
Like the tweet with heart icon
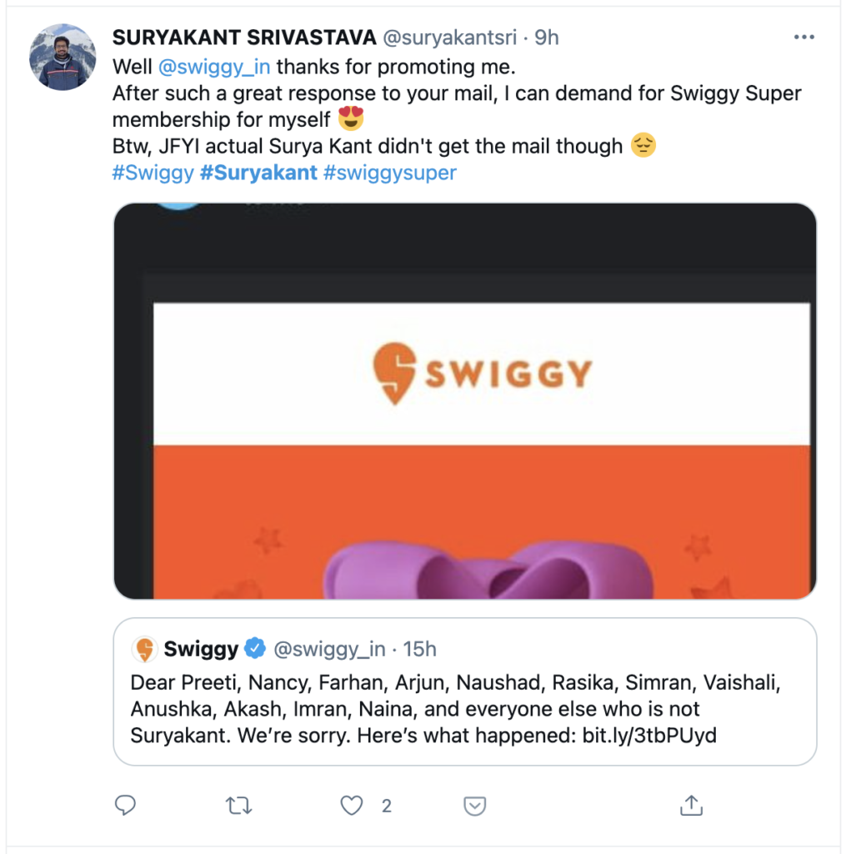352,805
